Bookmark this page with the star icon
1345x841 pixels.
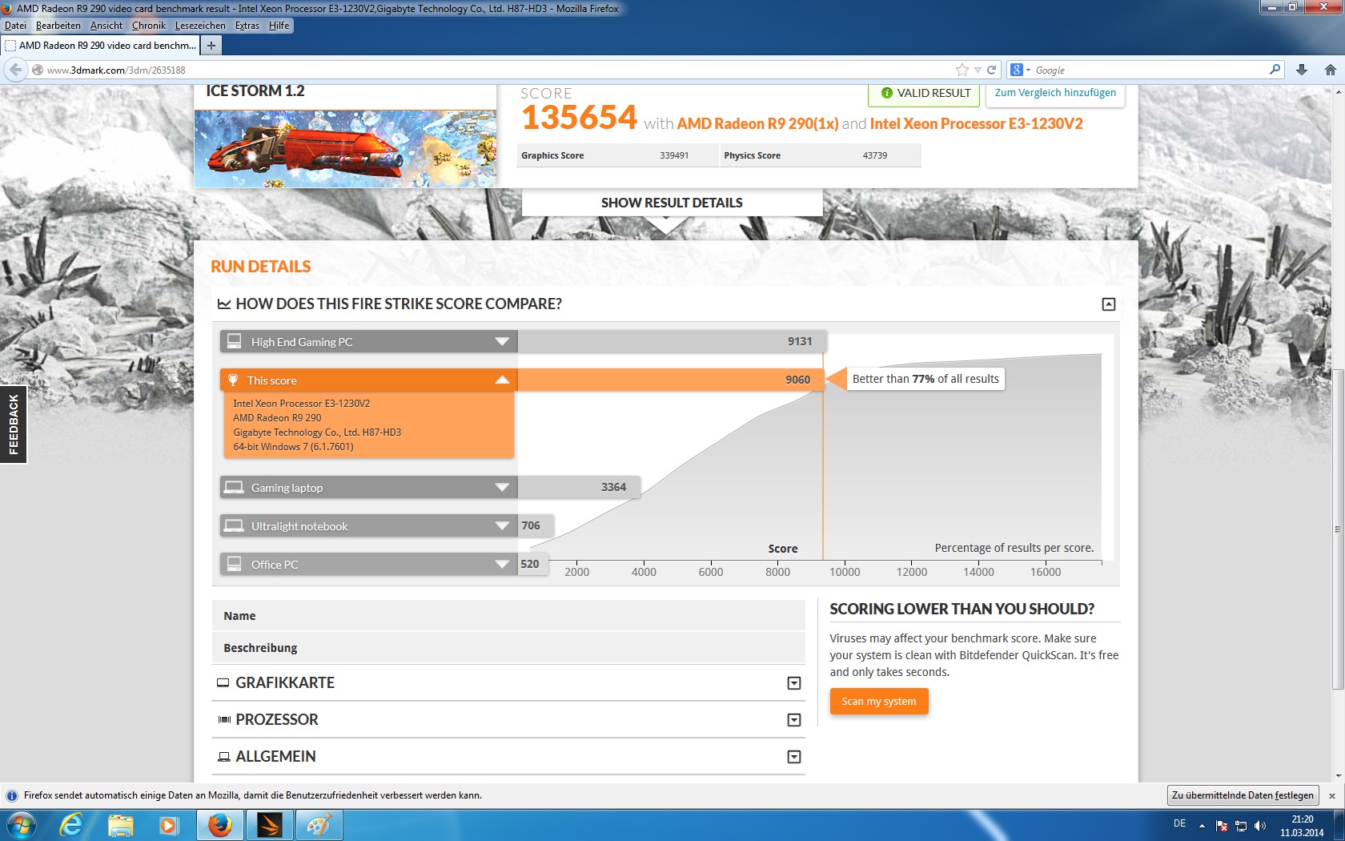(x=962, y=70)
